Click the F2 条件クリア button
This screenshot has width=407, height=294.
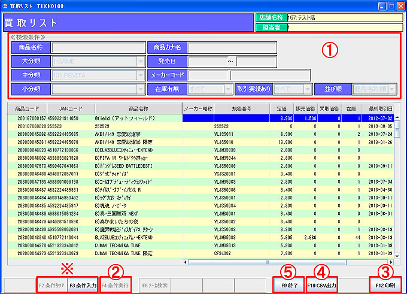[x=51, y=285]
